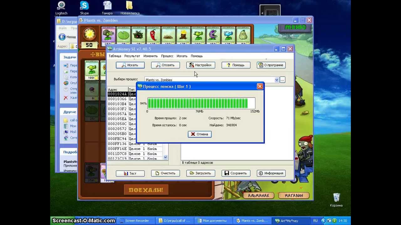The image size is (401, 225).
Task: Open the Результат menu
Action: pos(132,56)
